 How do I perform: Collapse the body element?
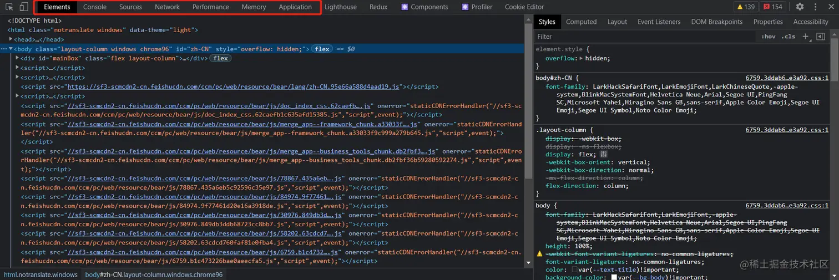(11, 49)
